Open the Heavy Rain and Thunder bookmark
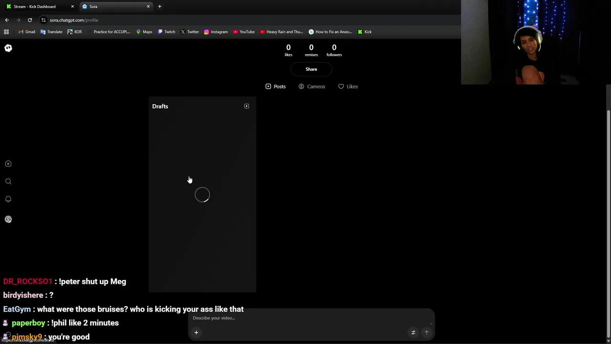Viewport: 611px width, 344px height. point(282,32)
